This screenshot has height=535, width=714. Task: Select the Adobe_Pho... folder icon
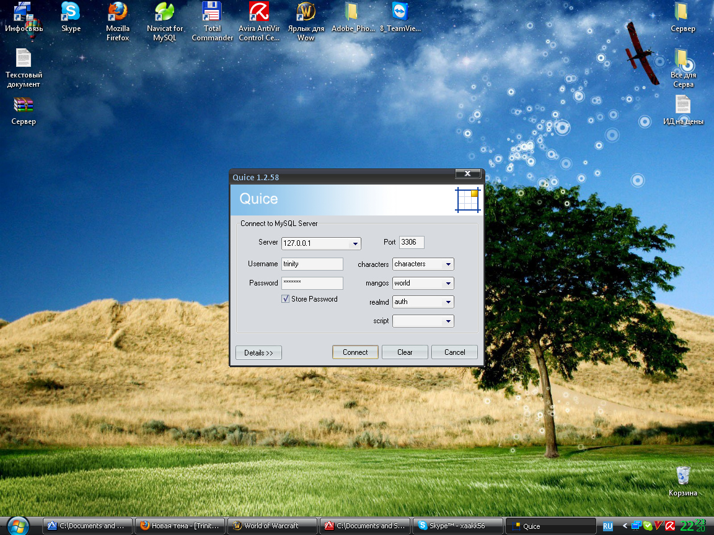pyautogui.click(x=353, y=17)
